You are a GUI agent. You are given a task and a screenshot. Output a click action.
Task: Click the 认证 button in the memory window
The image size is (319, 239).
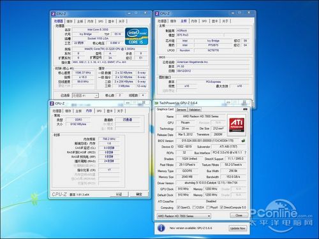click(119, 194)
